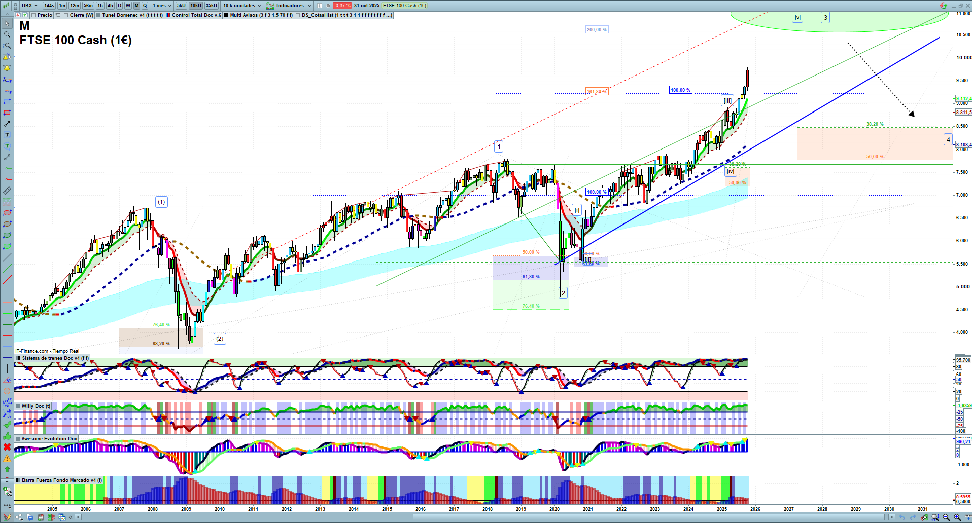Open the chat comments icon in bottom bar

point(30,517)
